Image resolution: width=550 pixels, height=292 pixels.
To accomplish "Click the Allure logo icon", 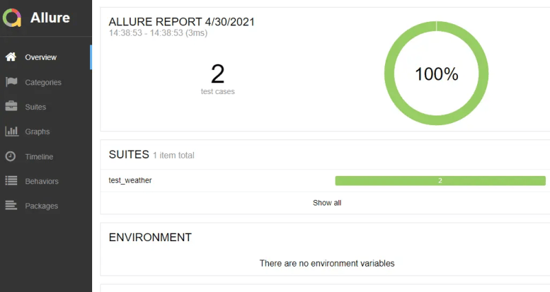I will point(12,18).
